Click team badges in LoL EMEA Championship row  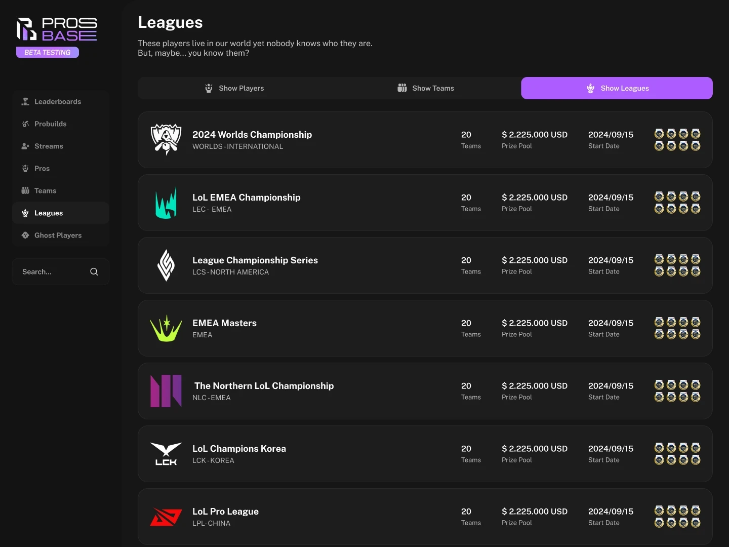pos(677,203)
